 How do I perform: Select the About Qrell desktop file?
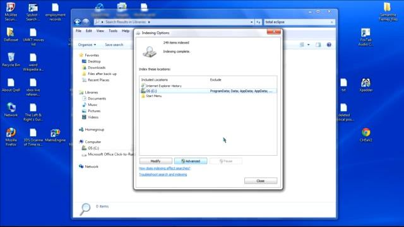11,85
